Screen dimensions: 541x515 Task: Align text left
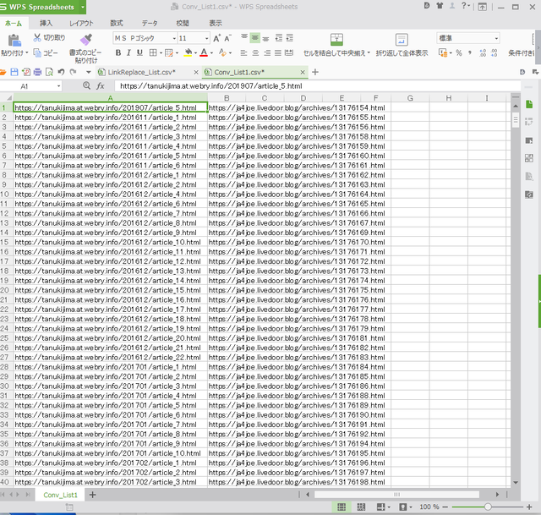click(x=244, y=52)
